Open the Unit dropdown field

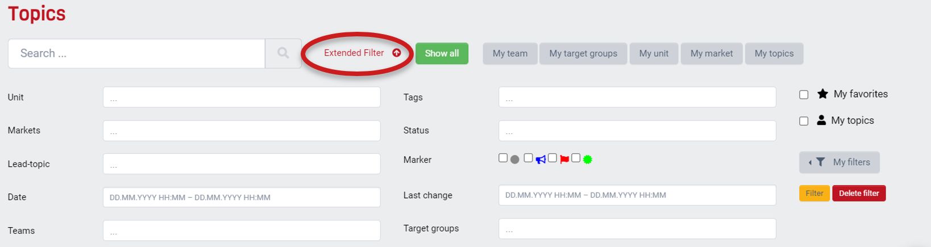pyautogui.click(x=242, y=97)
